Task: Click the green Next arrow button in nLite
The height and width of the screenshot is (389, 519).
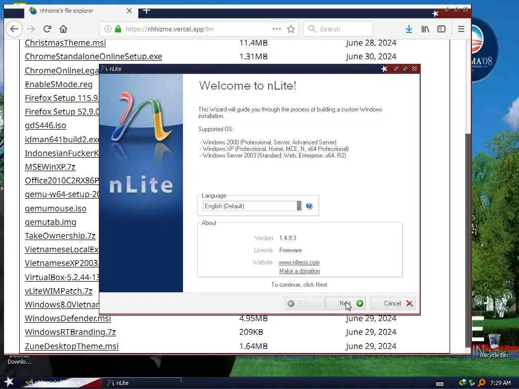Action: (x=345, y=303)
